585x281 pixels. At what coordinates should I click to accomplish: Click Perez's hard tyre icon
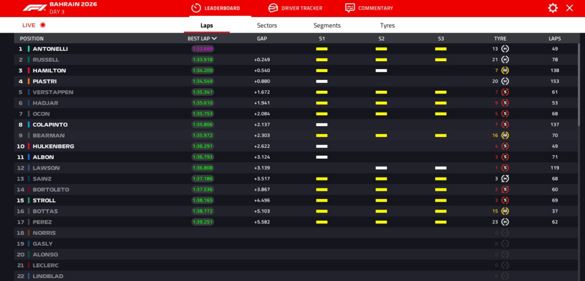[505, 222]
